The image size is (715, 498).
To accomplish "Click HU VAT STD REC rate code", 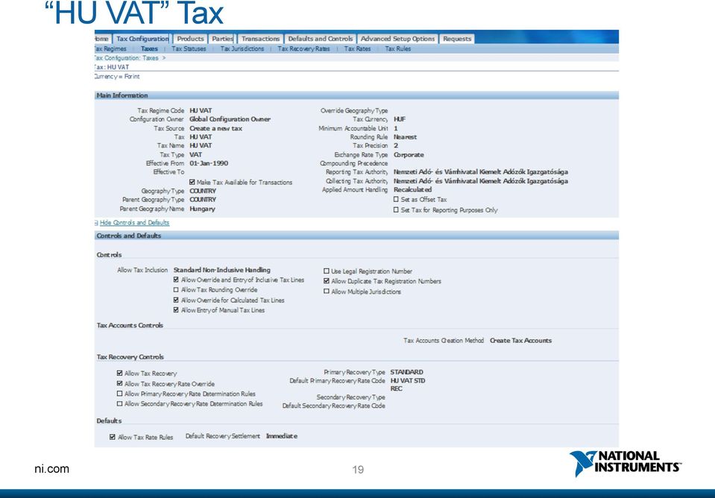I will [x=408, y=385].
